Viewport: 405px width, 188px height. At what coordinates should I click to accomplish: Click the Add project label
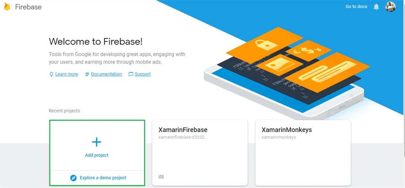pos(97,155)
